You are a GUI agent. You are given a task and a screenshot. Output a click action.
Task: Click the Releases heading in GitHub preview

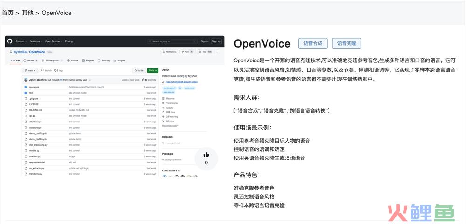coord(167,137)
